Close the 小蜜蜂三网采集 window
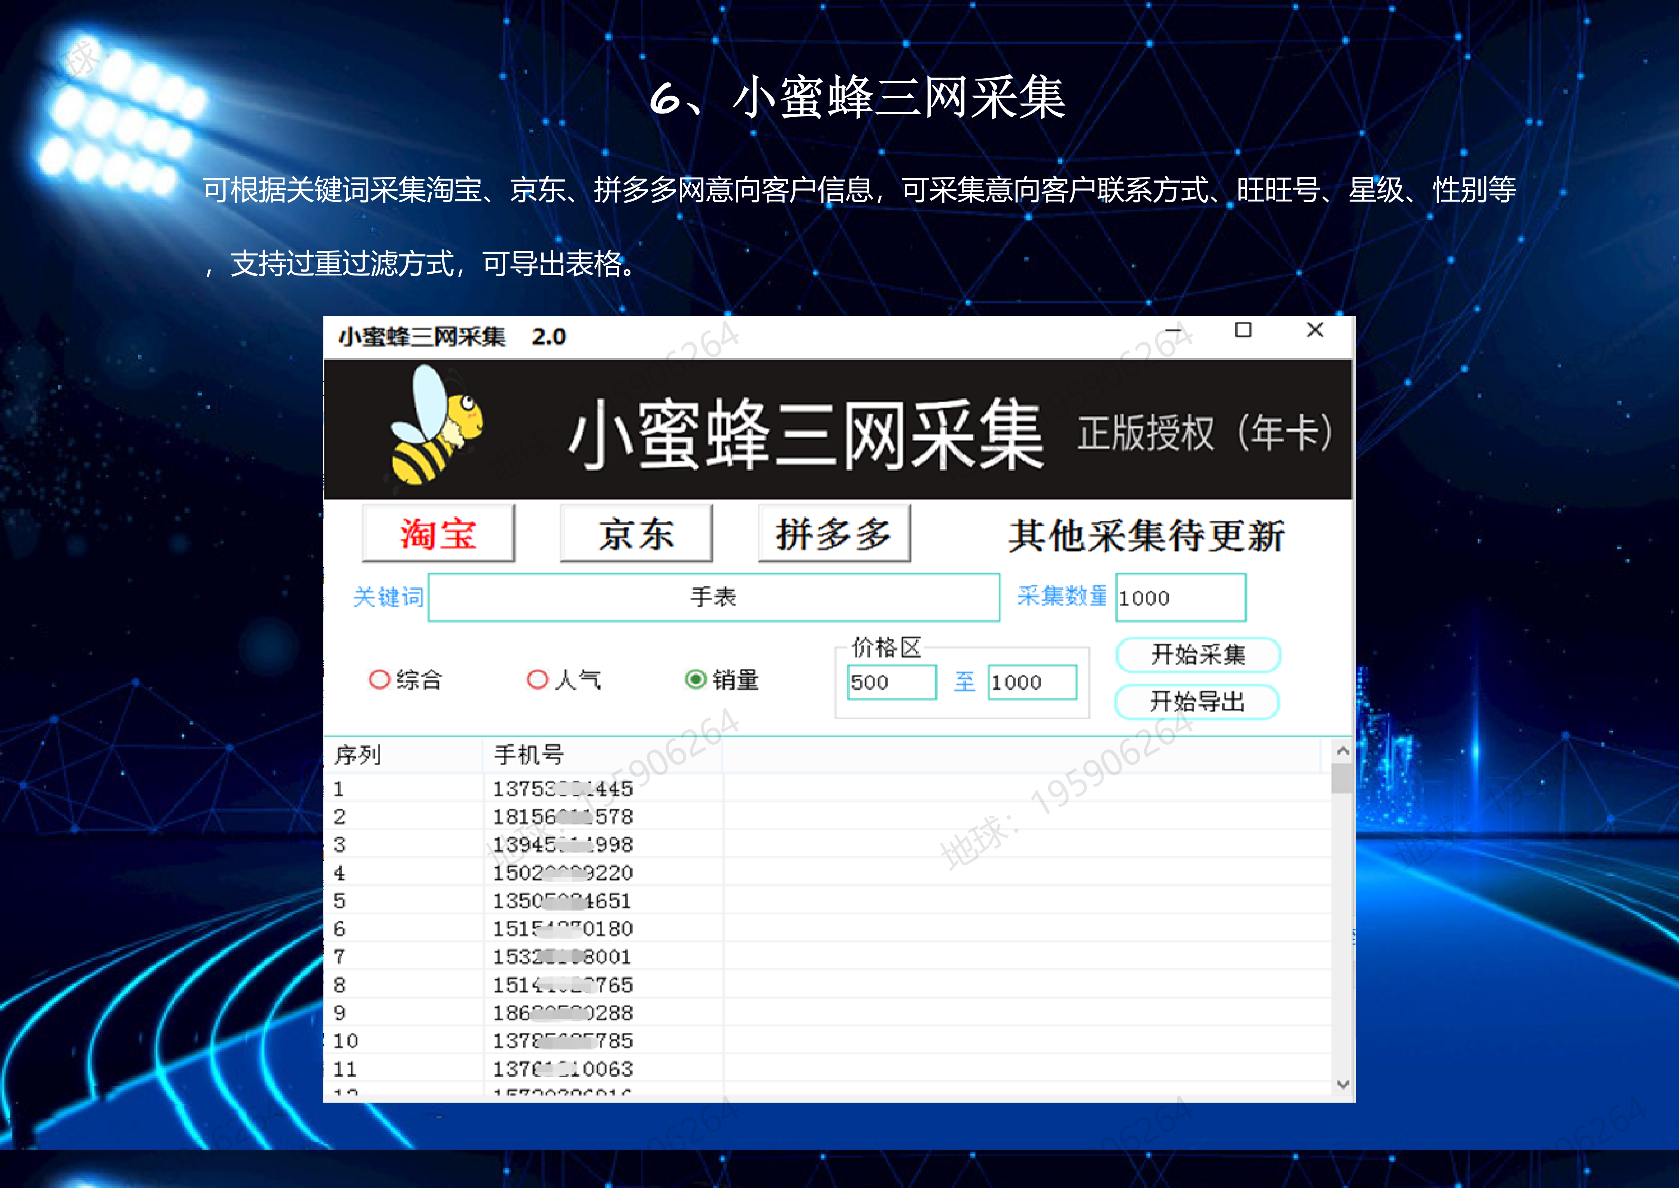The width and height of the screenshot is (1679, 1188). point(1315,331)
